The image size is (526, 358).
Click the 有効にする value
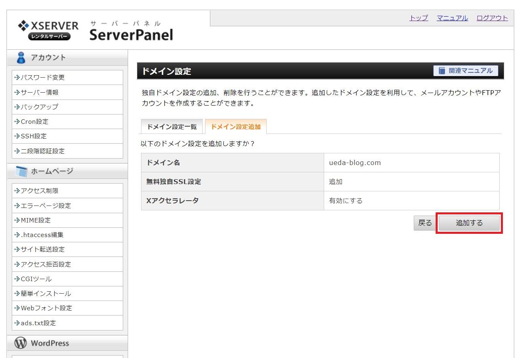[x=346, y=200]
